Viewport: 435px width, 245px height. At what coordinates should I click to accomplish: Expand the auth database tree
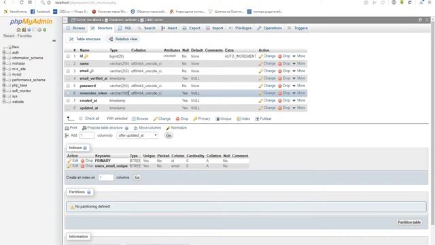tap(4, 52)
